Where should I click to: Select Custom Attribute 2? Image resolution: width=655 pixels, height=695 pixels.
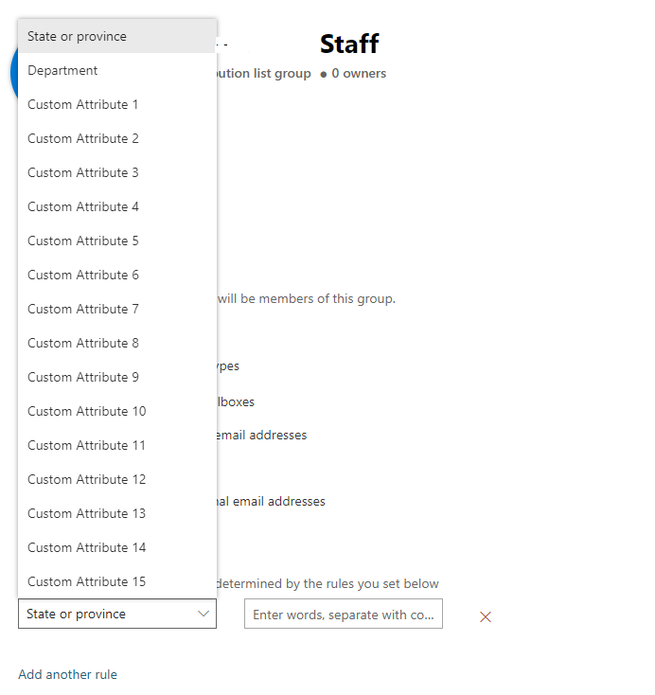point(117,139)
